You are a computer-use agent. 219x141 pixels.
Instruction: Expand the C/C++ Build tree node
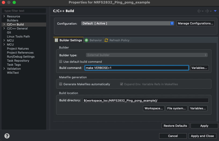click(x=4, y=24)
